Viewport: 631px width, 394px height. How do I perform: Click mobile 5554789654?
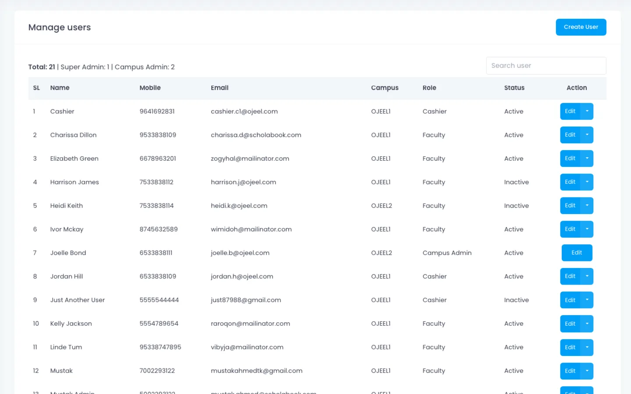pos(159,324)
